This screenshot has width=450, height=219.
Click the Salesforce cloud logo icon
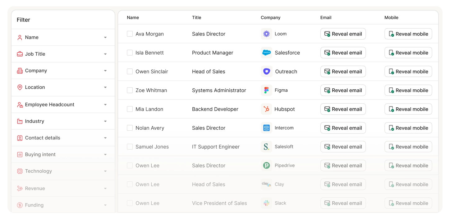pyautogui.click(x=266, y=53)
